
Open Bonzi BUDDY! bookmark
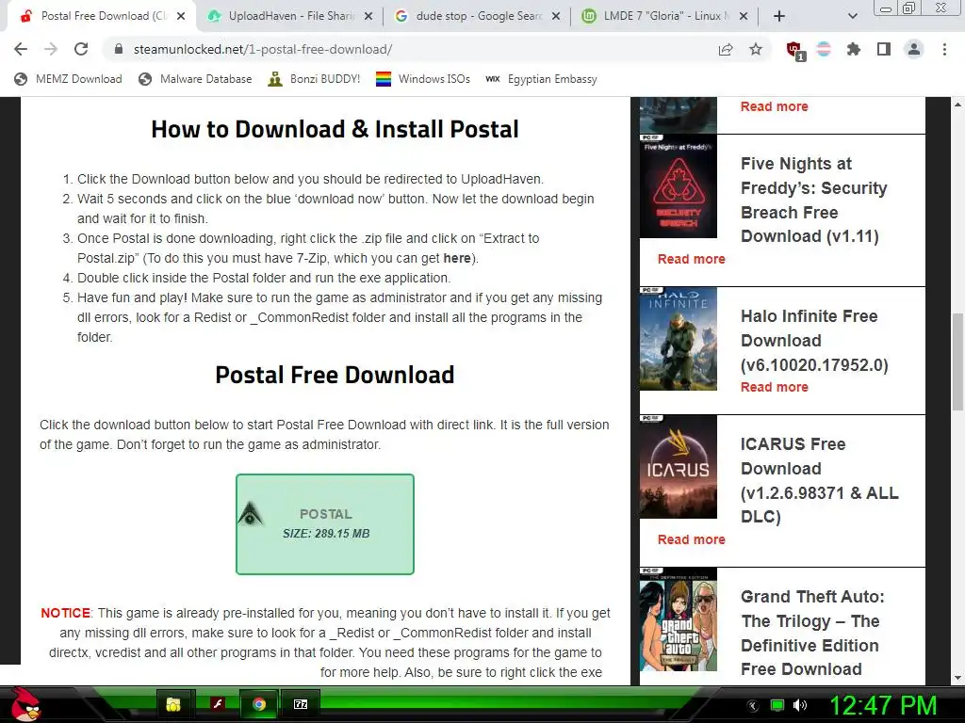tap(314, 79)
